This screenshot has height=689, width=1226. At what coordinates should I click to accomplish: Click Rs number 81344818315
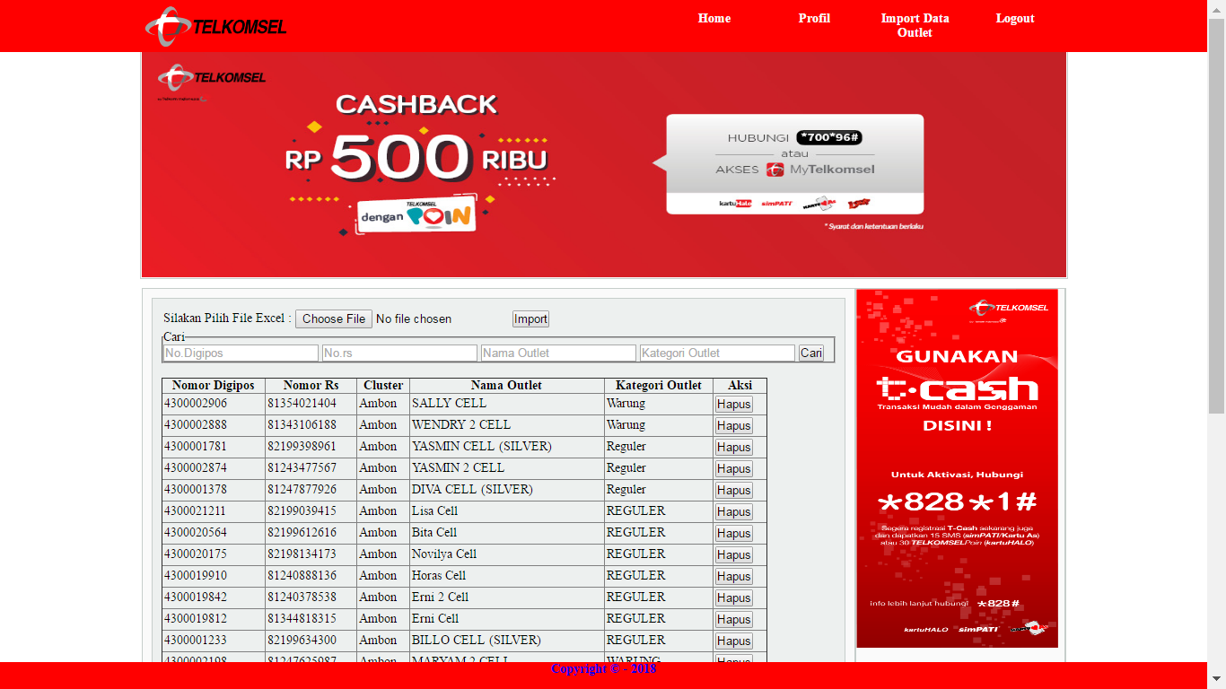302,619
